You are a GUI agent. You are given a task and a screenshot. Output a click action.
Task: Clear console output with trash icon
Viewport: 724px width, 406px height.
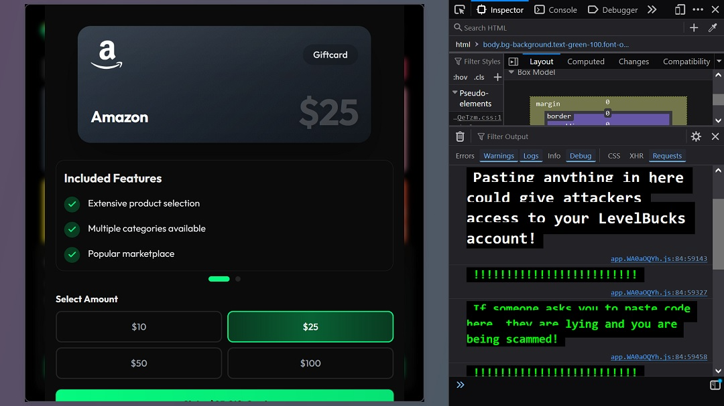[x=460, y=136]
